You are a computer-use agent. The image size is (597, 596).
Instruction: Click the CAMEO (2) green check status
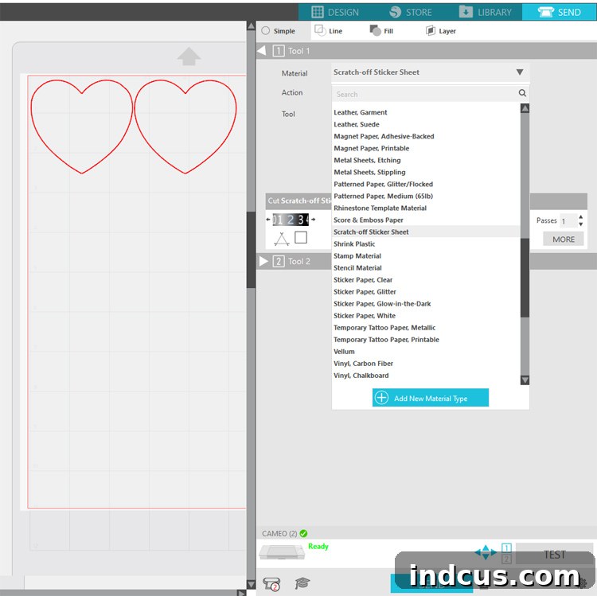pos(303,533)
